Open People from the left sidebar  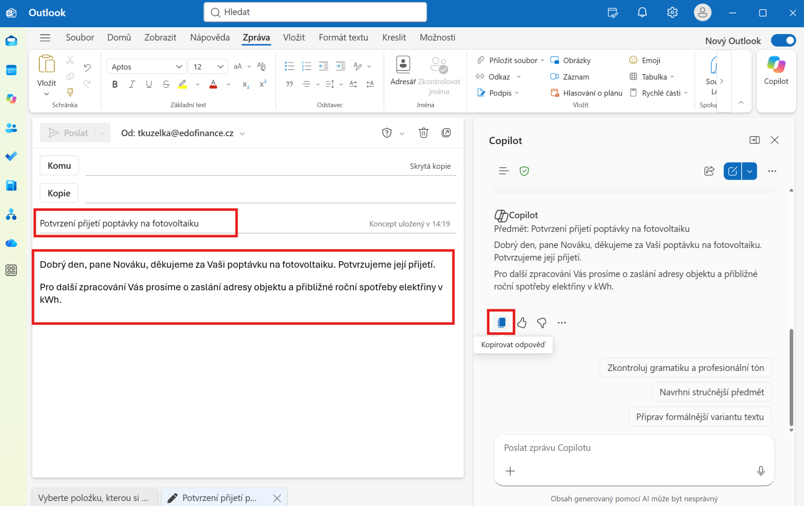(11, 128)
